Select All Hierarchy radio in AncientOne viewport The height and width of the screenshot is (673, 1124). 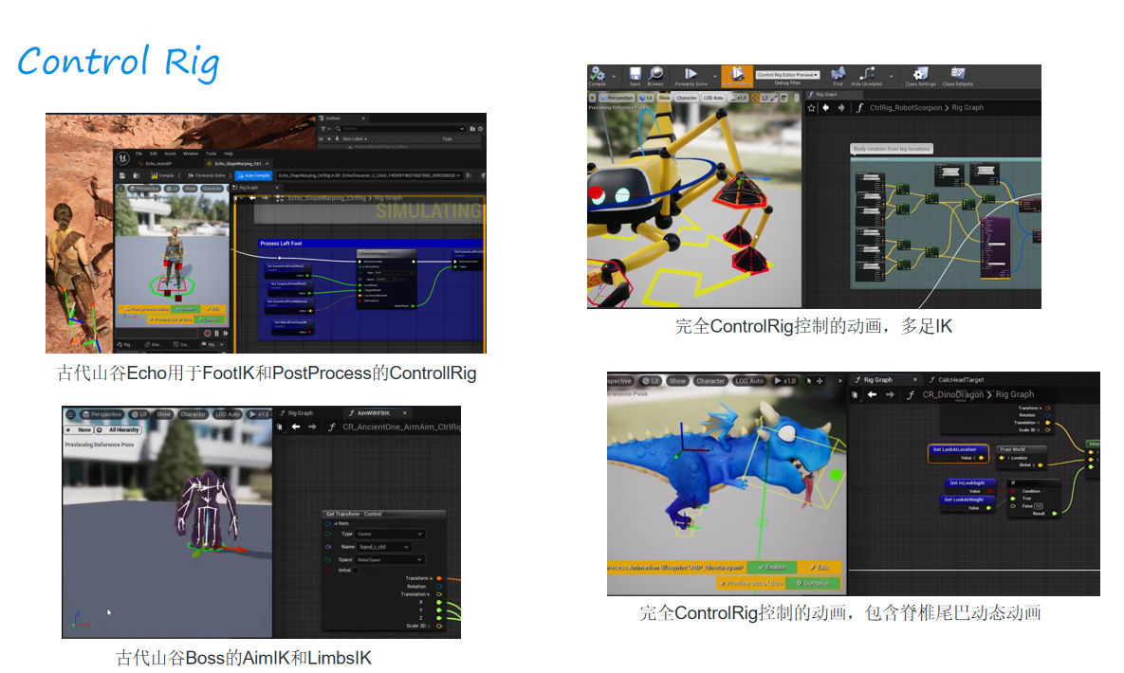point(119,430)
